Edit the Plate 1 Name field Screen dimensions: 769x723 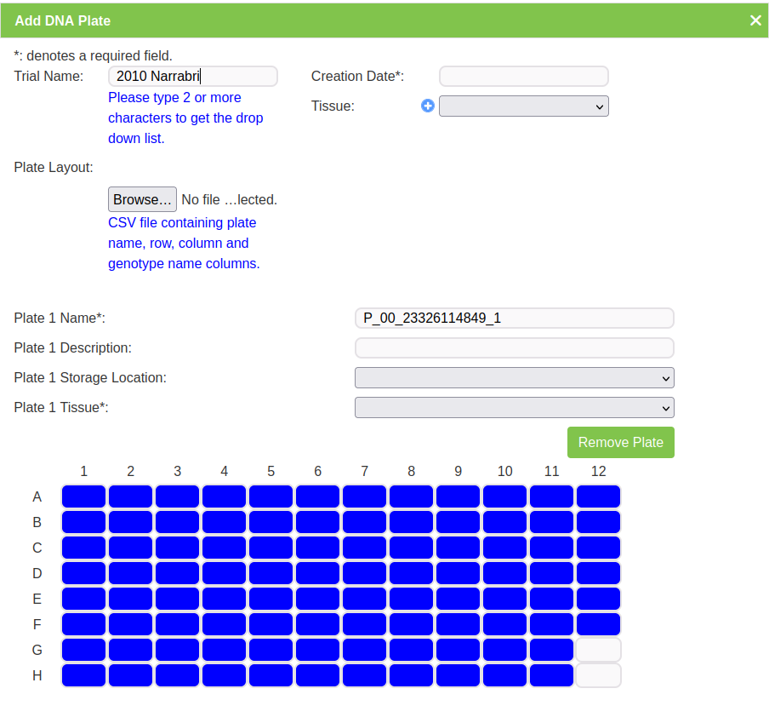coord(514,318)
